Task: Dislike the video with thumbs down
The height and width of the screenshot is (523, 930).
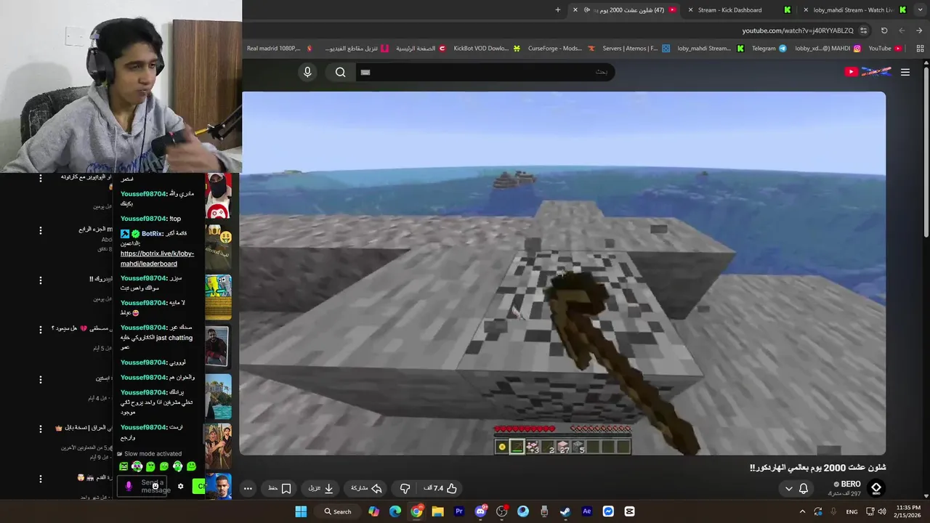Action: click(x=405, y=488)
